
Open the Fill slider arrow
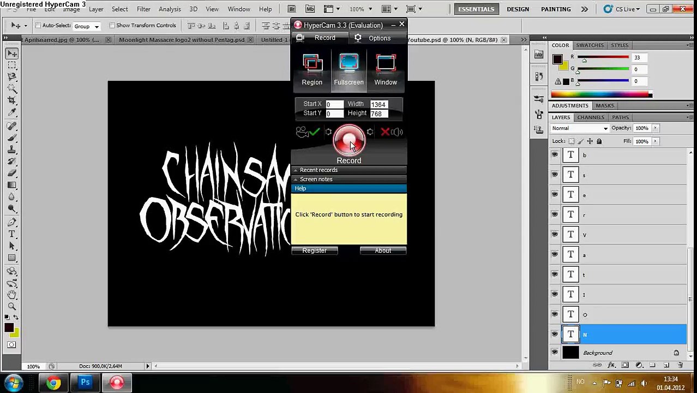tap(656, 141)
